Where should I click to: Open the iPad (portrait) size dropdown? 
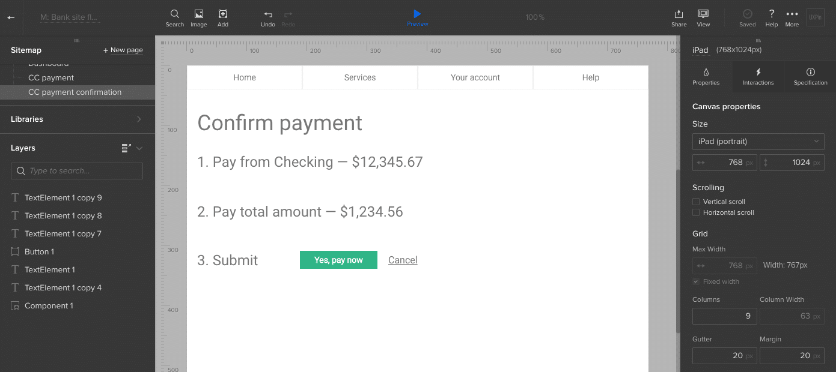[758, 142]
